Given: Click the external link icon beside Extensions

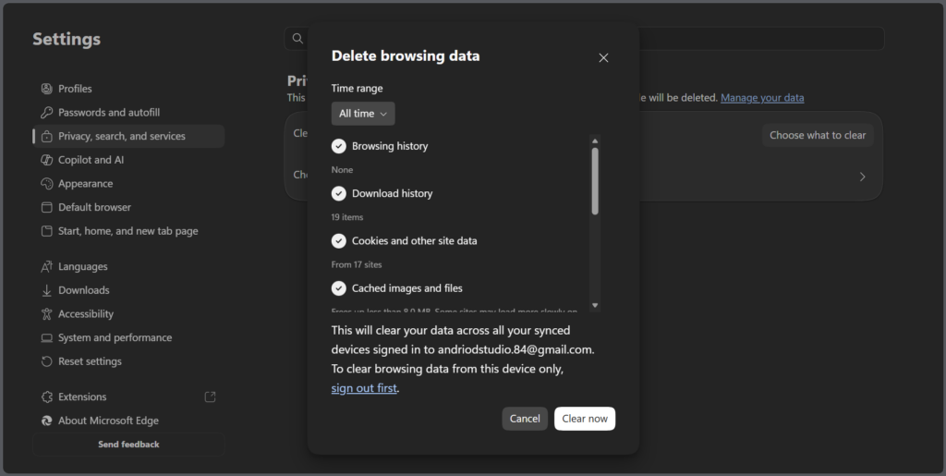Looking at the screenshot, I should pos(210,397).
